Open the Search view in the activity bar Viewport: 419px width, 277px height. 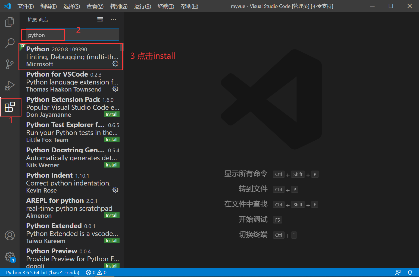tap(10, 43)
